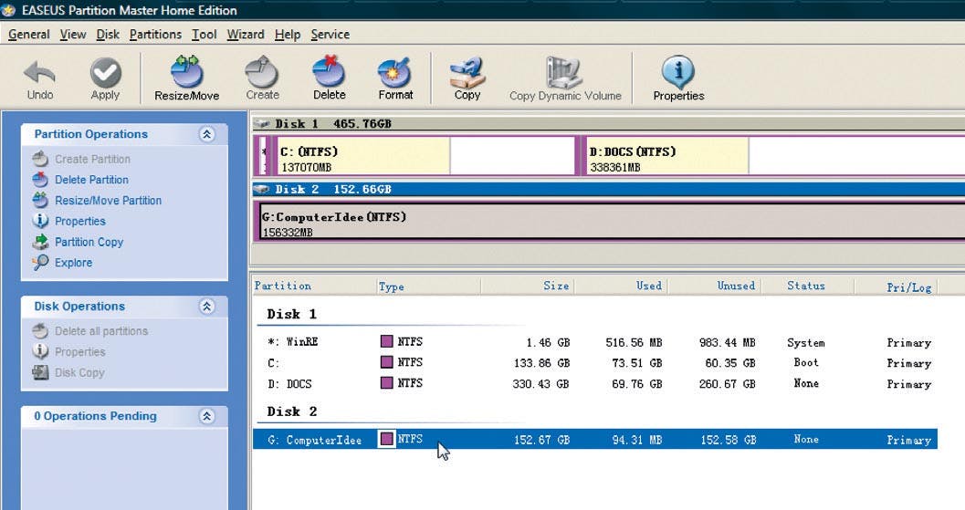
Task: Open the Partitions menu
Action: [x=155, y=35]
